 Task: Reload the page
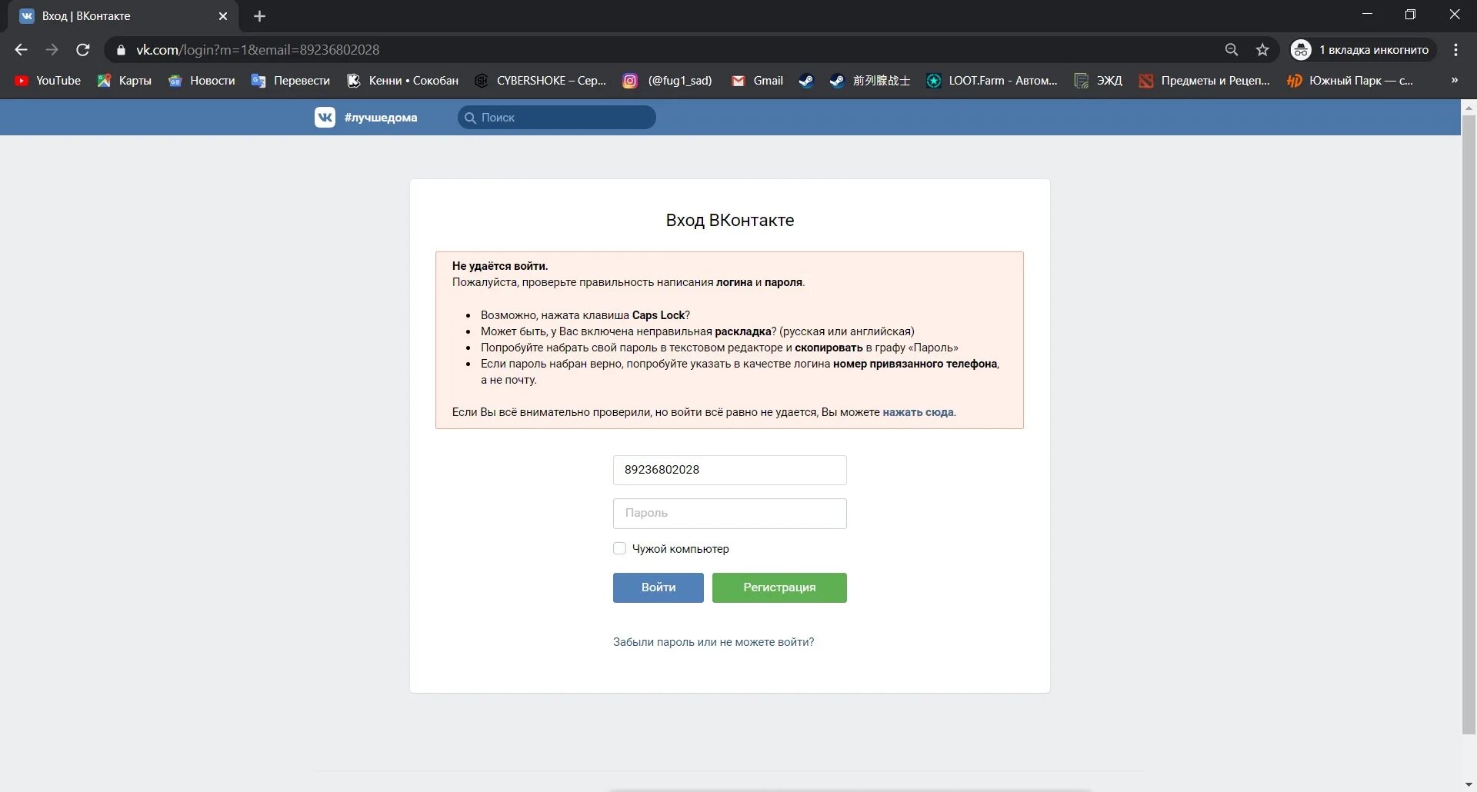coord(83,50)
